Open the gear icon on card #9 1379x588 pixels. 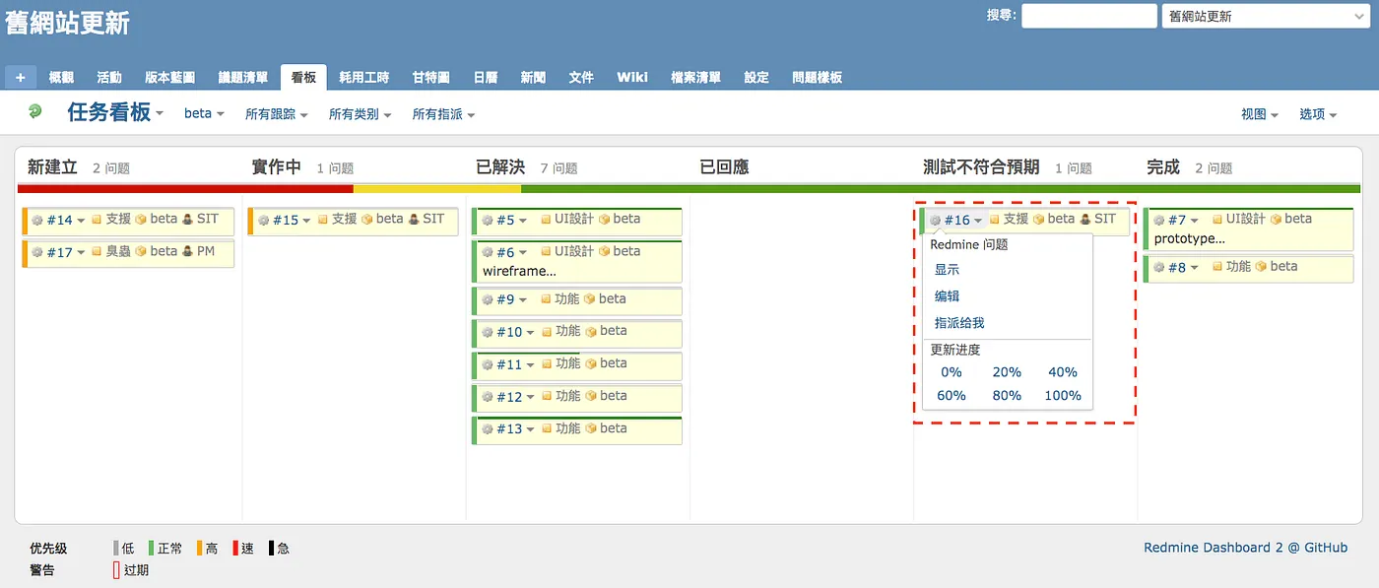[487, 300]
